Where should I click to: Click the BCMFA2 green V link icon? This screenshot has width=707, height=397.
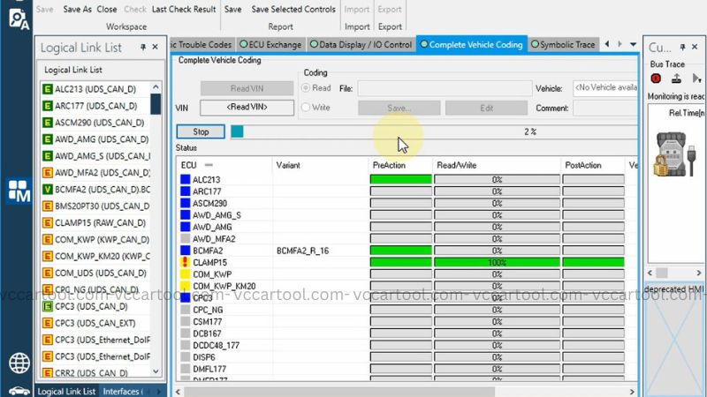(47, 190)
